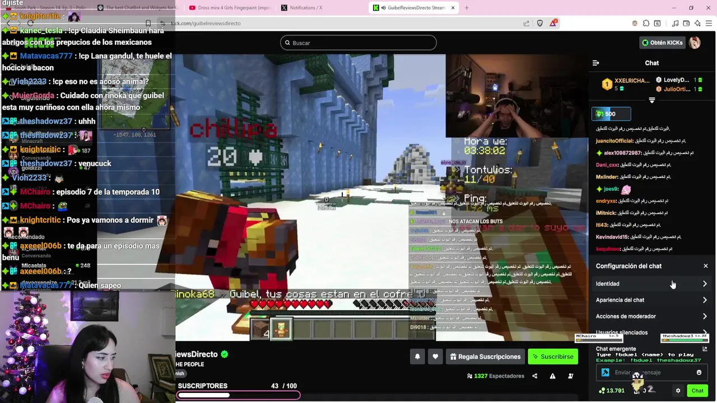The image size is (717, 403).
Task: Switch to the Dross mira 4 Girls Fingerpaint tab
Action: (x=230, y=8)
